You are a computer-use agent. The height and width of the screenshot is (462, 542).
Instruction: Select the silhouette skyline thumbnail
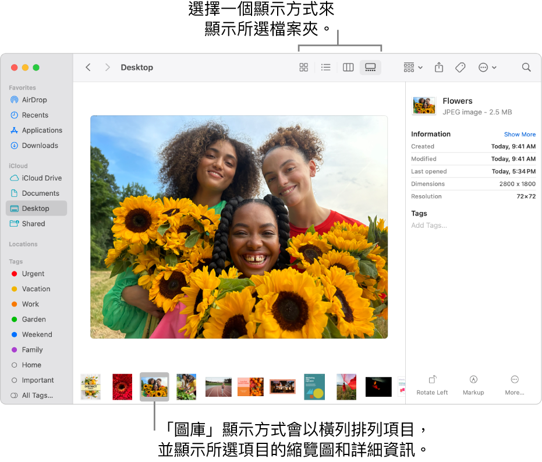pos(283,387)
